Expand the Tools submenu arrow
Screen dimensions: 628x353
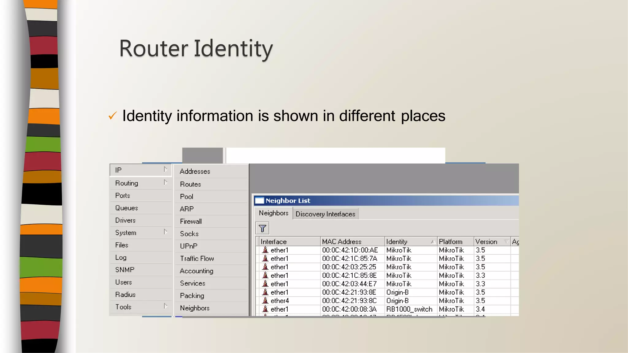tap(166, 306)
